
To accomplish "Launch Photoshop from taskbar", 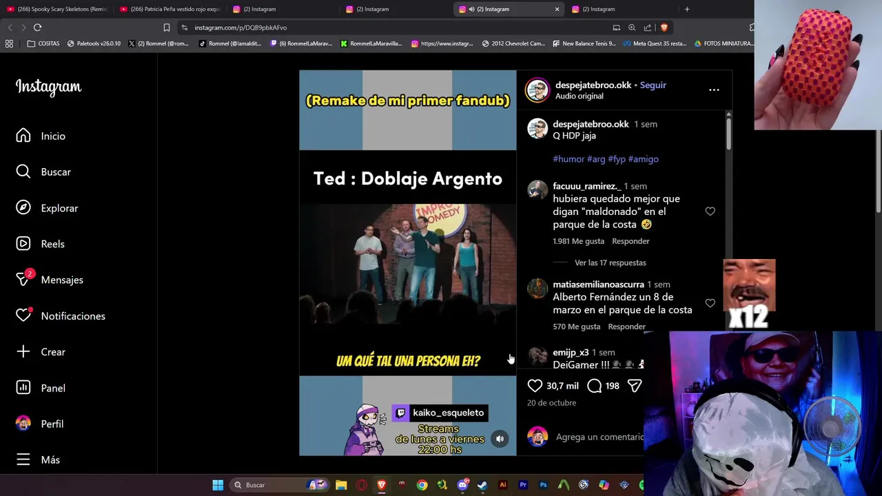I will [543, 485].
